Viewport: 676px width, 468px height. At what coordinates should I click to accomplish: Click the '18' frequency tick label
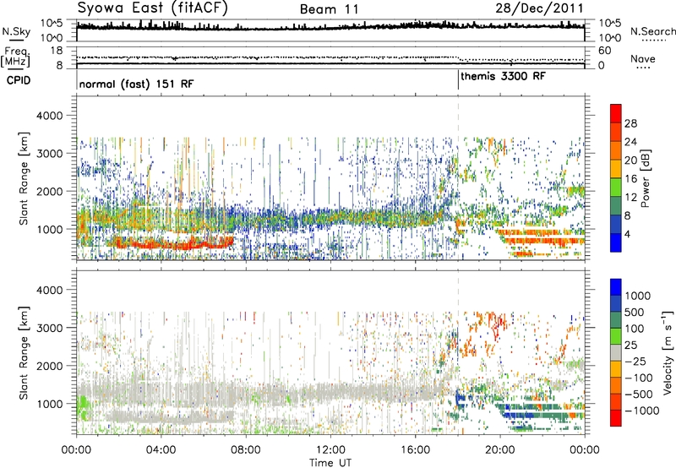pyautogui.click(x=57, y=51)
